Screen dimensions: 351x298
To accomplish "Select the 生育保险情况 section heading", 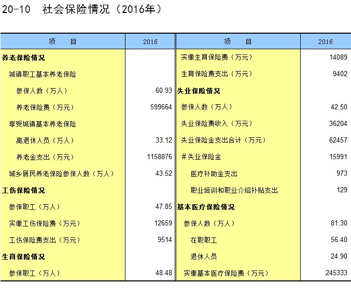I will [24, 257].
